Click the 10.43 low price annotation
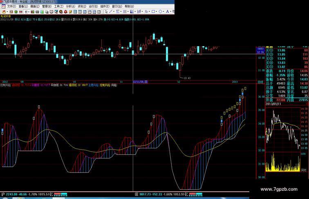 point(187,78)
